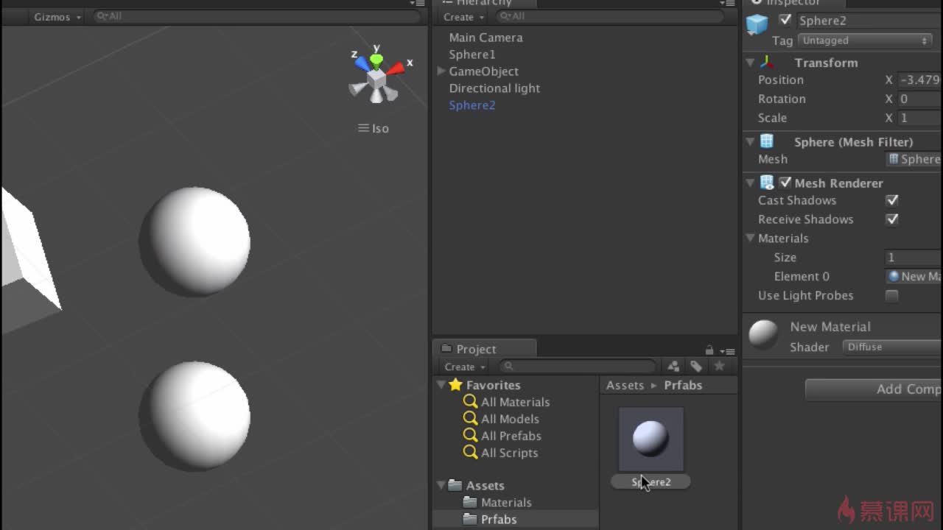This screenshot has width=943, height=530.
Task: Collapse the Materials list
Action: coord(750,238)
